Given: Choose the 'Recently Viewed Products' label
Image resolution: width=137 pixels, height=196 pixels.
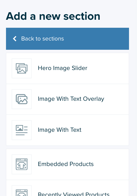Looking at the screenshot, I should (x=73, y=194).
